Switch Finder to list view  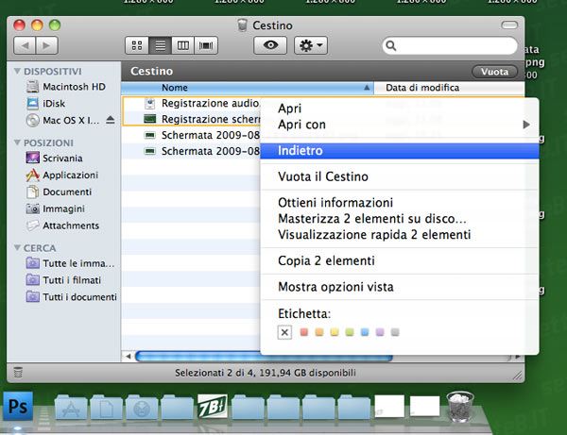coord(161,45)
